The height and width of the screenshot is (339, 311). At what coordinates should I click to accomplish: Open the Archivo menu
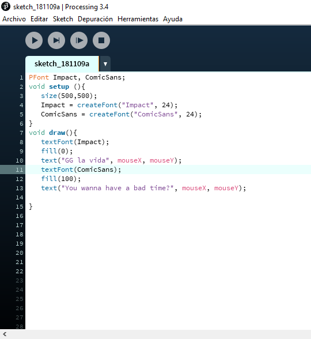tap(14, 19)
